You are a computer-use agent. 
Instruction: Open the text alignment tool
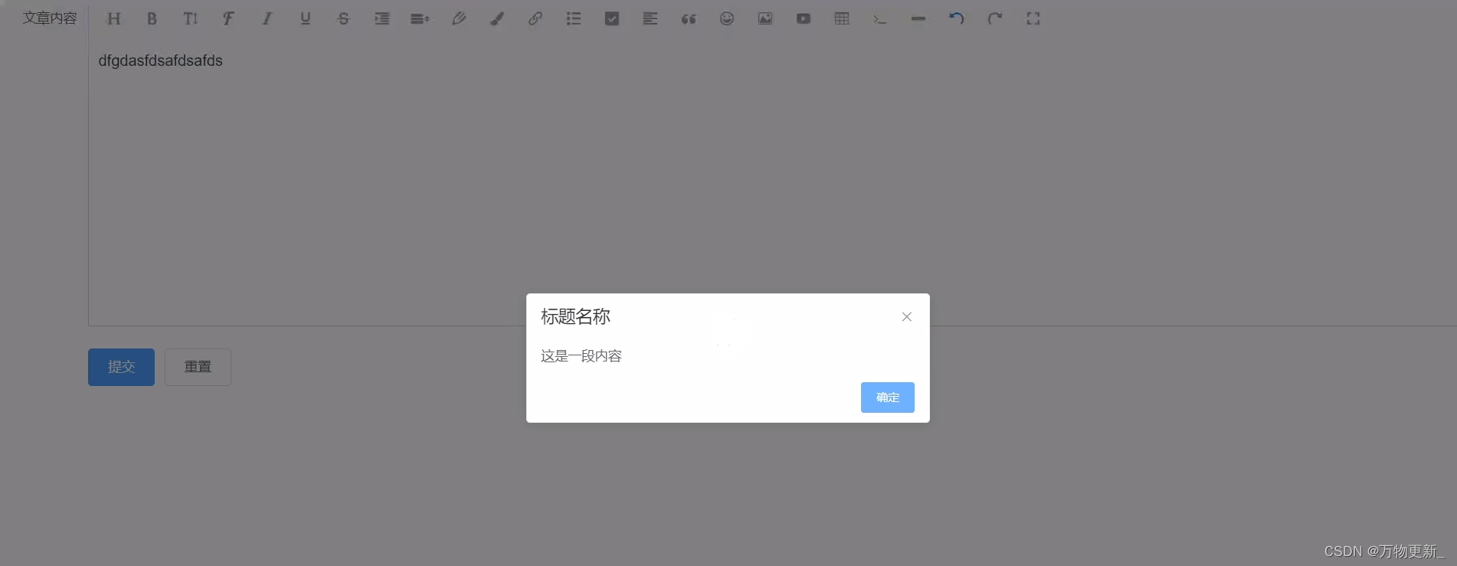click(650, 18)
